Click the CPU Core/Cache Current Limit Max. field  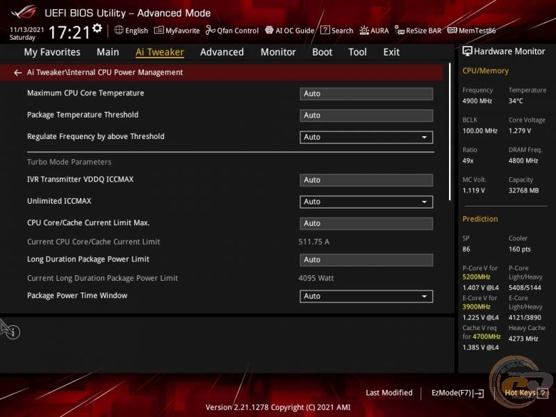click(x=366, y=224)
